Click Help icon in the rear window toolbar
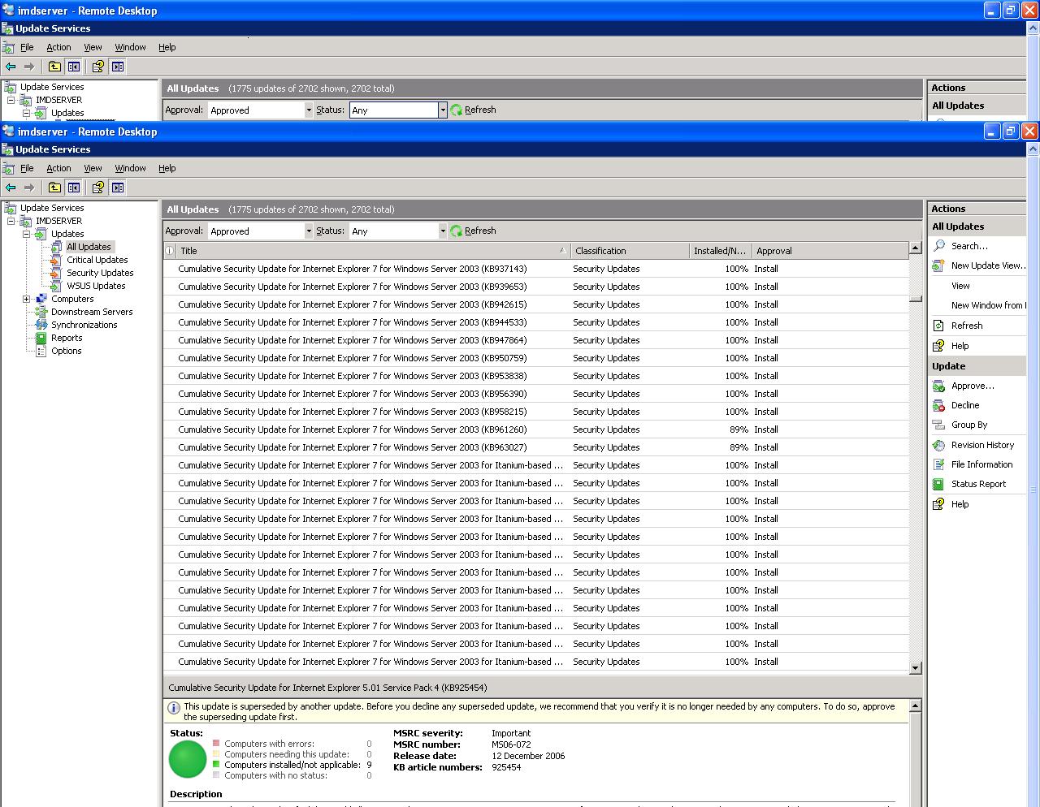 pyautogui.click(x=97, y=67)
